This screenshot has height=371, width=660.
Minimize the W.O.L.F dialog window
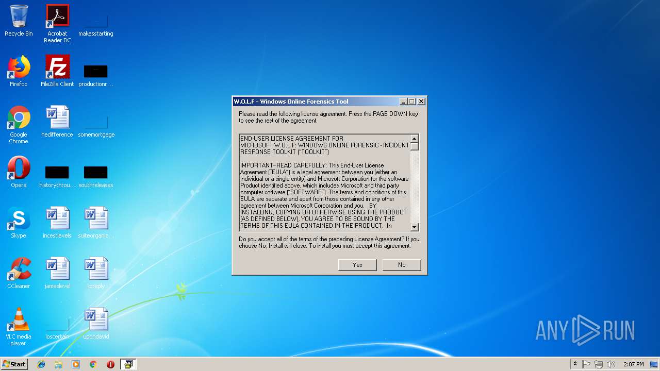pos(403,102)
